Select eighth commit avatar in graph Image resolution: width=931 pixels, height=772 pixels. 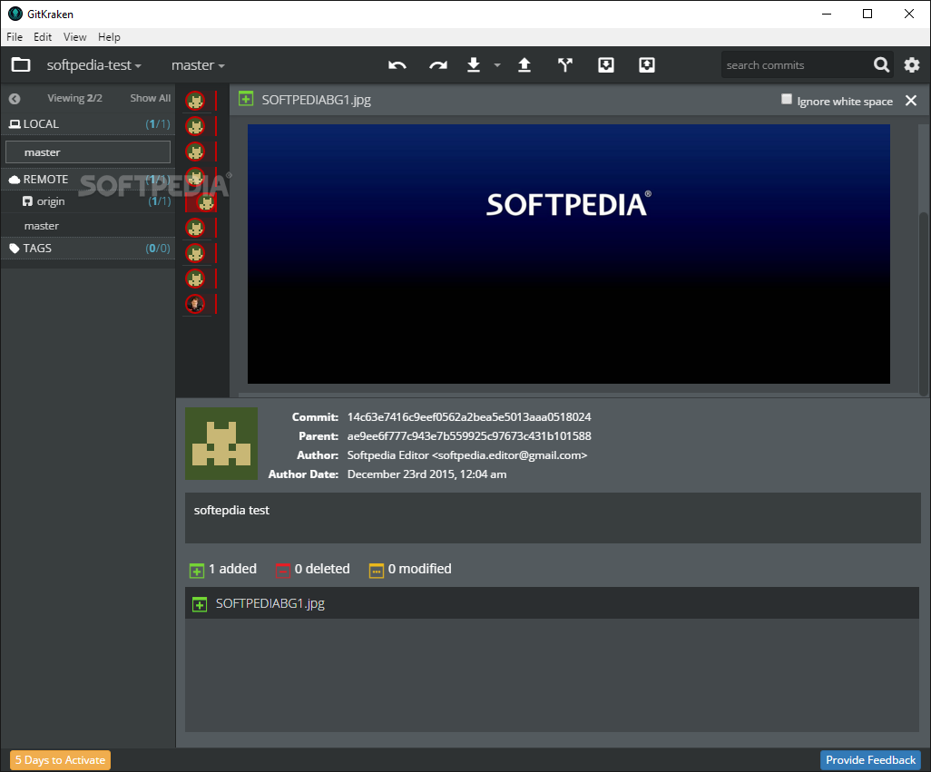coord(195,279)
